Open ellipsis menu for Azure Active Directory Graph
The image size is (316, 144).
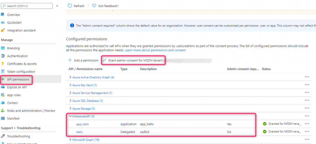click(307, 77)
